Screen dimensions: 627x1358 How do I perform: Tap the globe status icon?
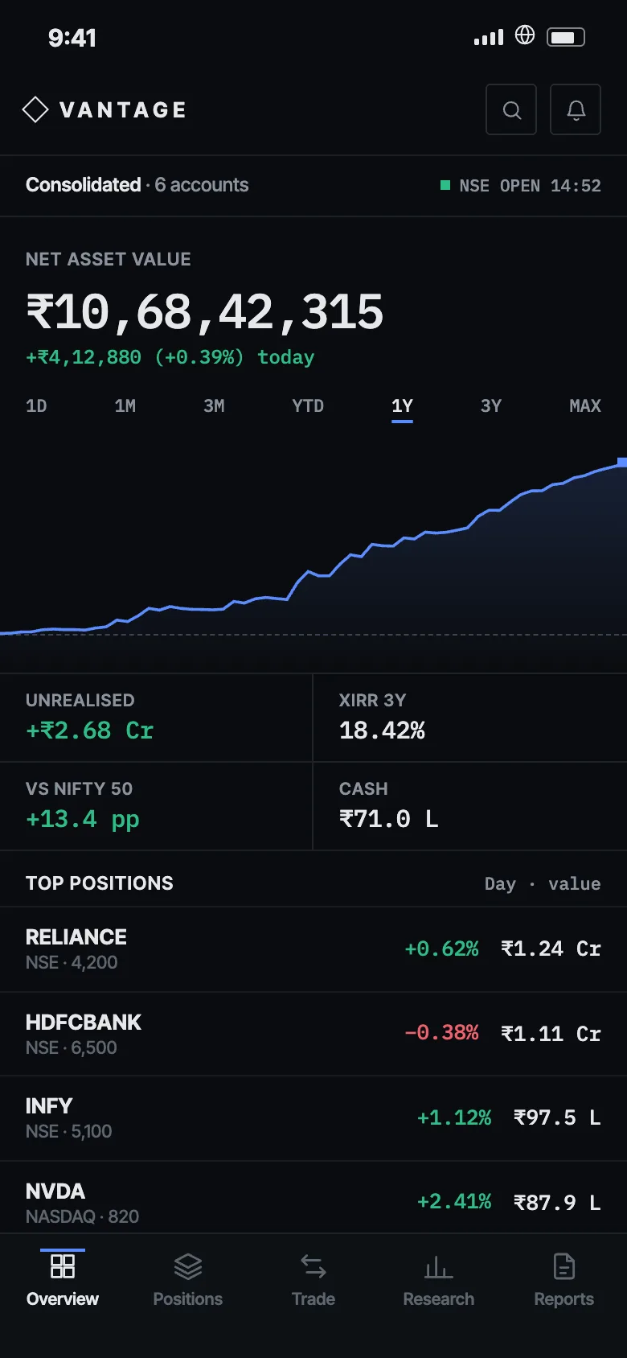point(525,35)
